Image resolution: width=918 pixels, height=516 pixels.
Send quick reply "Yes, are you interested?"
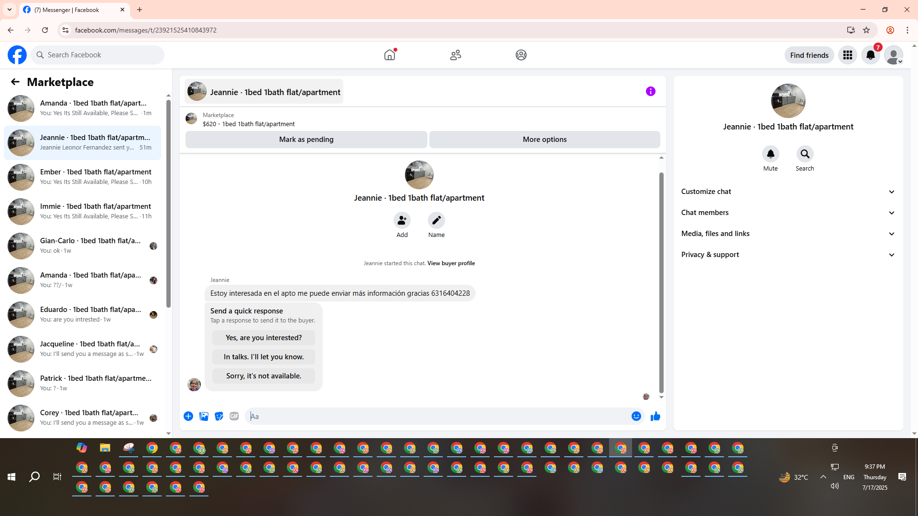(264, 338)
